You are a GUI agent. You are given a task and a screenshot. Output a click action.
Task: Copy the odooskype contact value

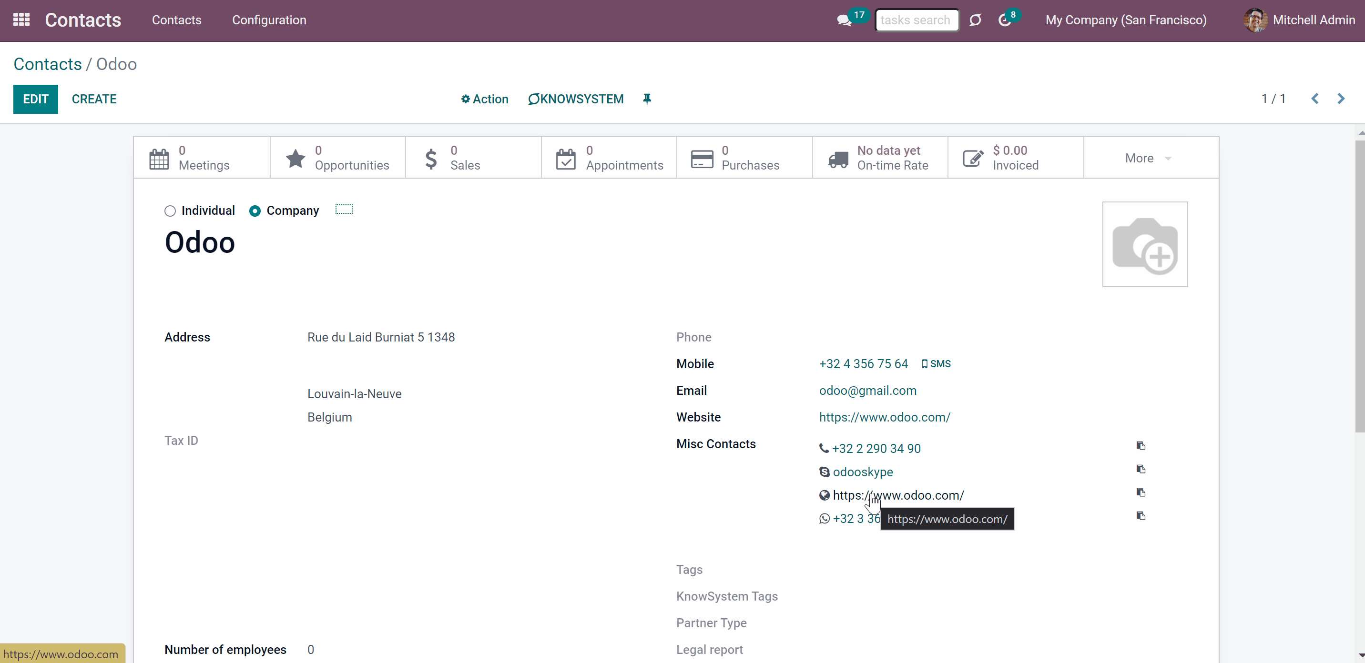1141,469
